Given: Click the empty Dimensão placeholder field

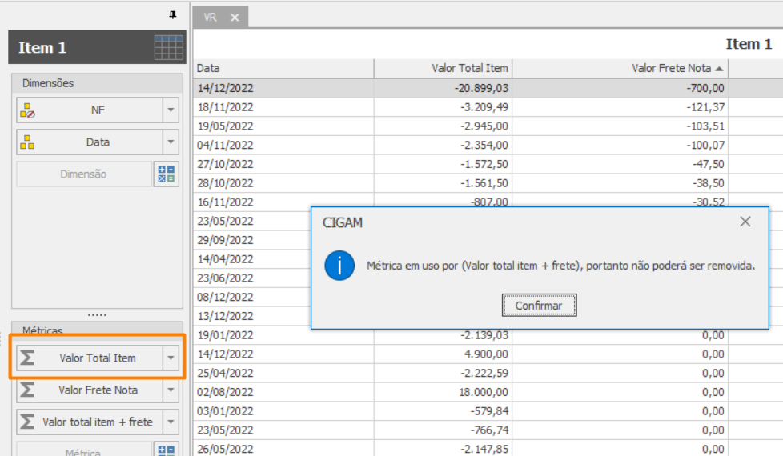Looking at the screenshot, I should (84, 174).
